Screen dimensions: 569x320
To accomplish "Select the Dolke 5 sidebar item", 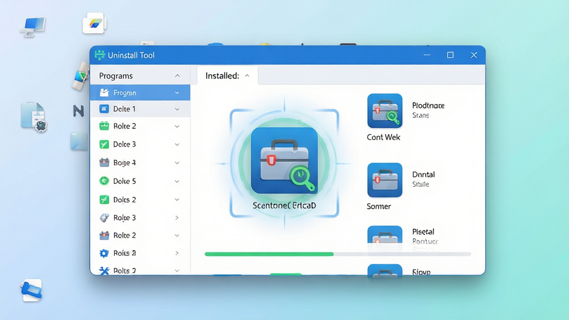I will pyautogui.click(x=140, y=181).
